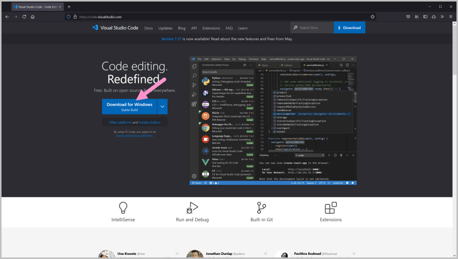This screenshot has width=458, height=259.
Task: Open Pavithra Kodmad tweet name
Action: point(307,254)
